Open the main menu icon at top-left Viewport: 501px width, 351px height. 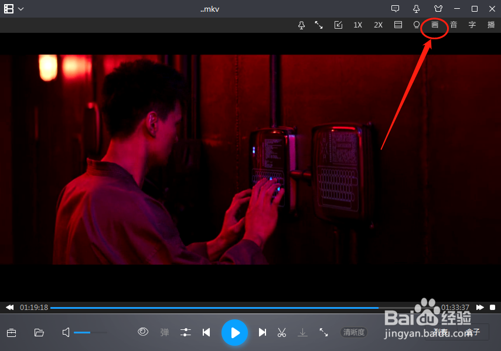(9, 9)
